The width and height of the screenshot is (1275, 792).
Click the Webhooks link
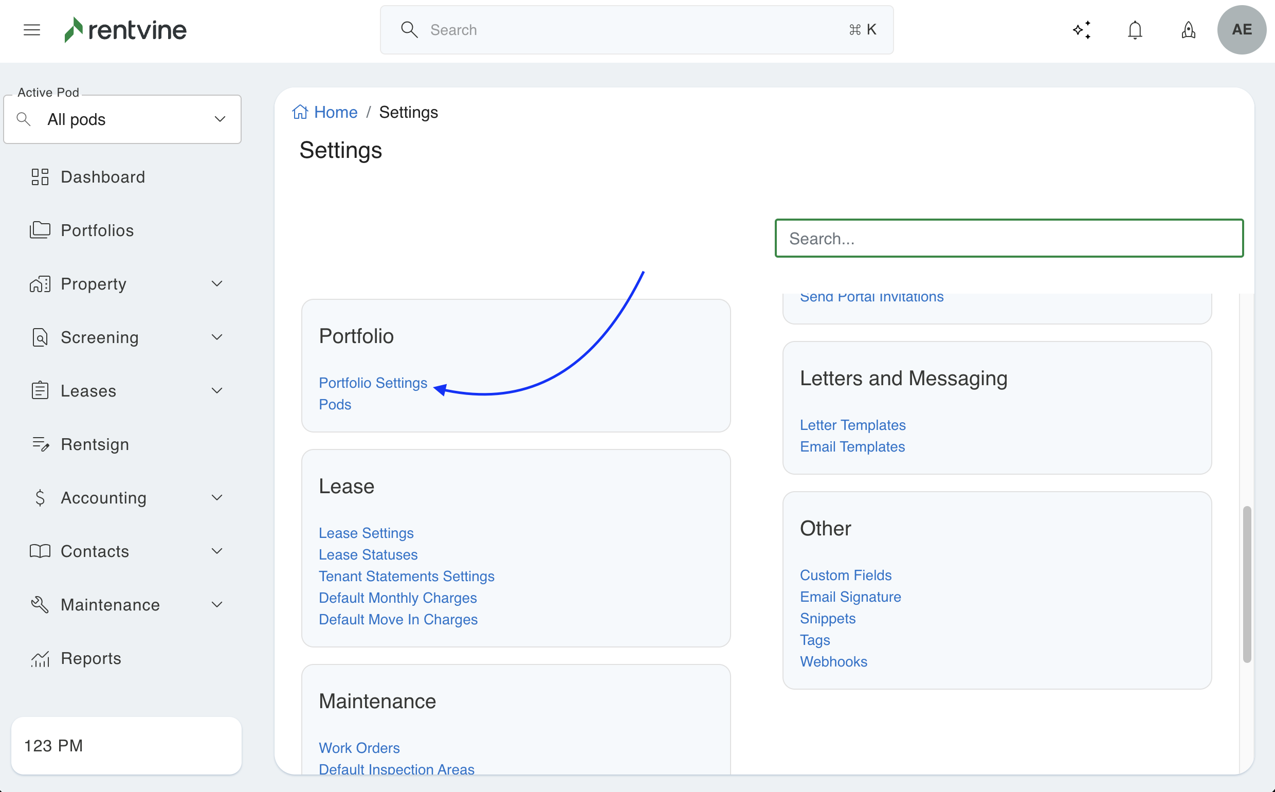(x=833, y=661)
